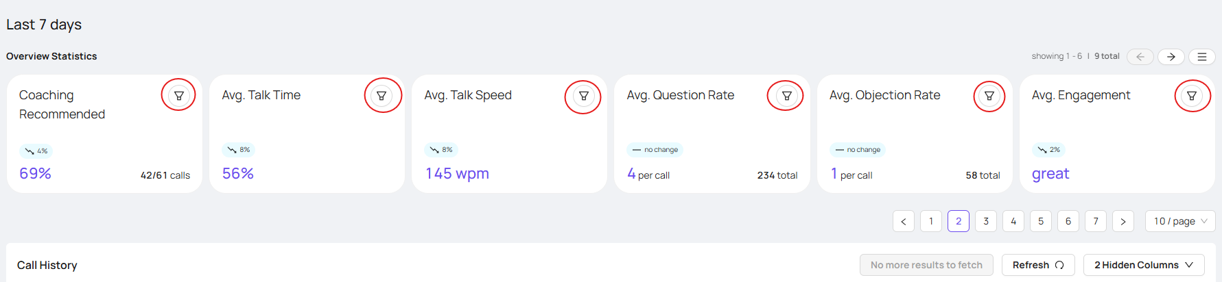
Task: Open the 2 Hidden Columns dropdown
Action: click(x=1144, y=265)
